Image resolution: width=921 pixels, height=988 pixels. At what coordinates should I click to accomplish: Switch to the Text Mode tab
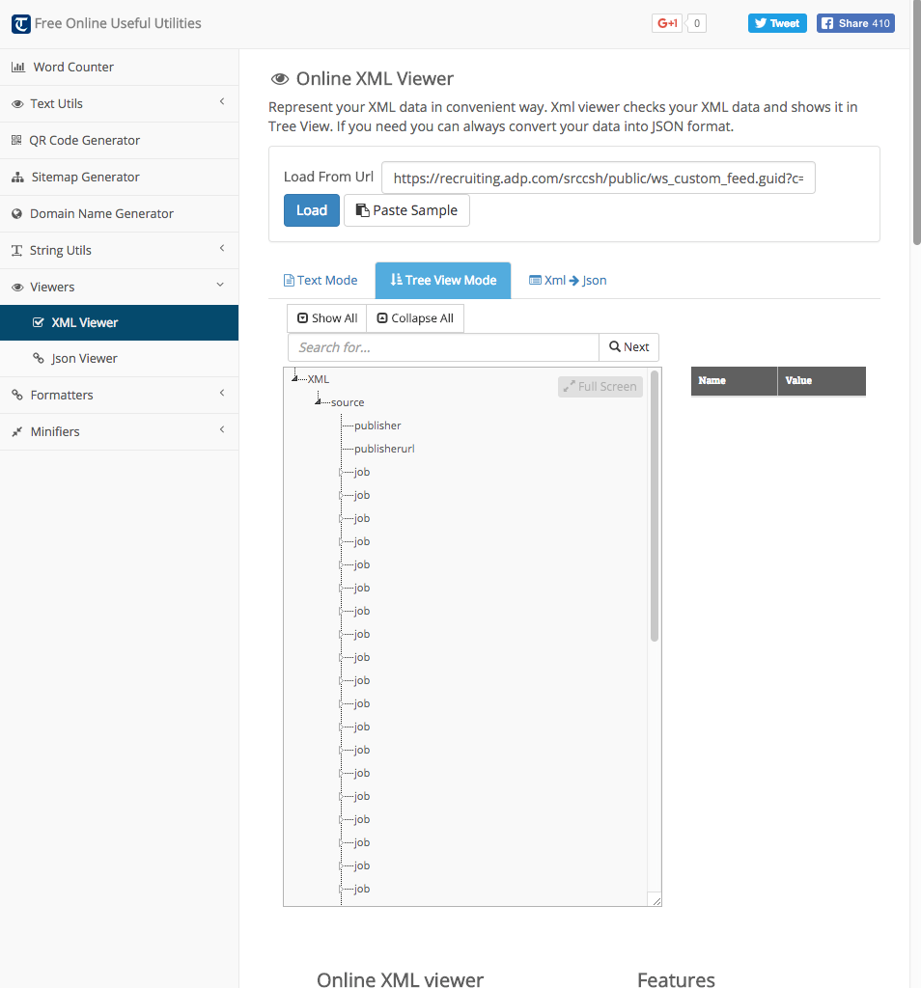[x=321, y=280]
